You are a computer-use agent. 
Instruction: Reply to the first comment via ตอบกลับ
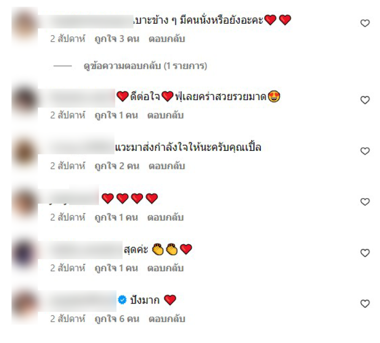pos(167,39)
